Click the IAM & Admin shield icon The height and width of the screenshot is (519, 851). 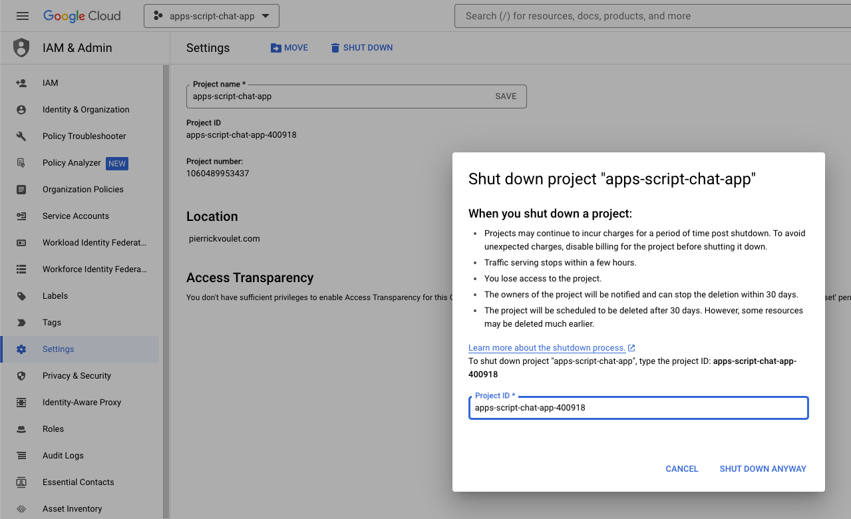[x=22, y=48]
